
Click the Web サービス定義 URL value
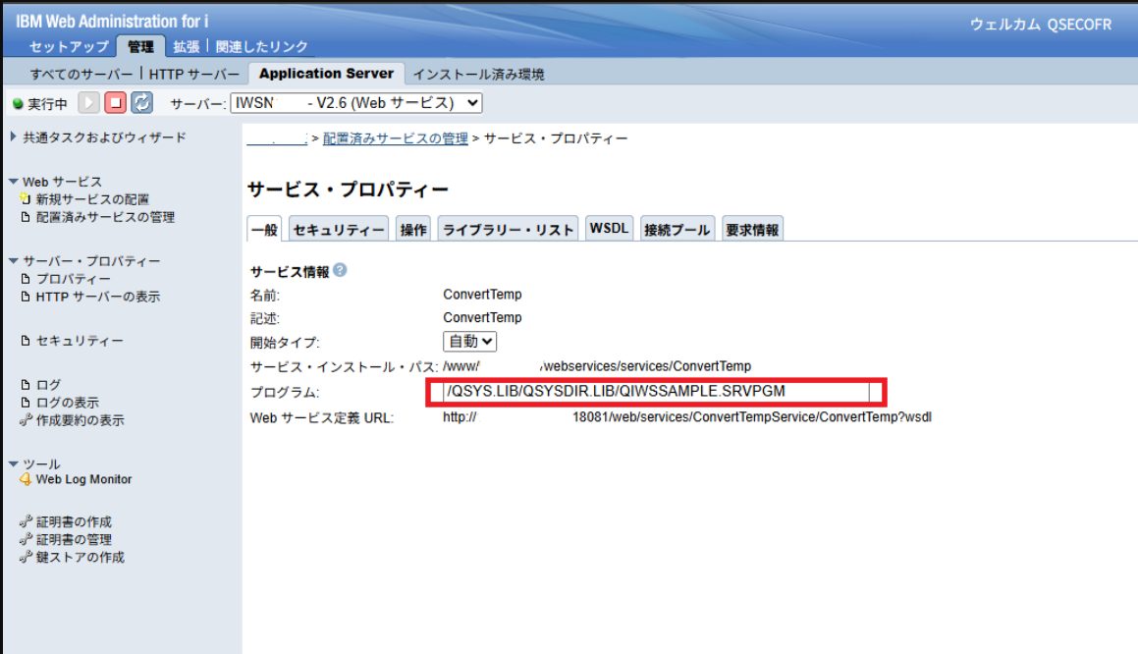pyautogui.click(x=687, y=416)
